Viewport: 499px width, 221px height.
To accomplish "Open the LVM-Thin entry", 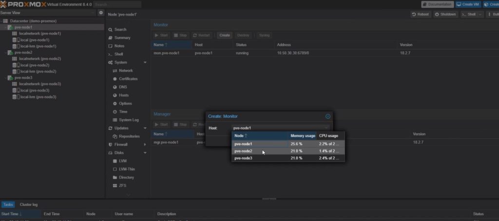I will (127, 169).
